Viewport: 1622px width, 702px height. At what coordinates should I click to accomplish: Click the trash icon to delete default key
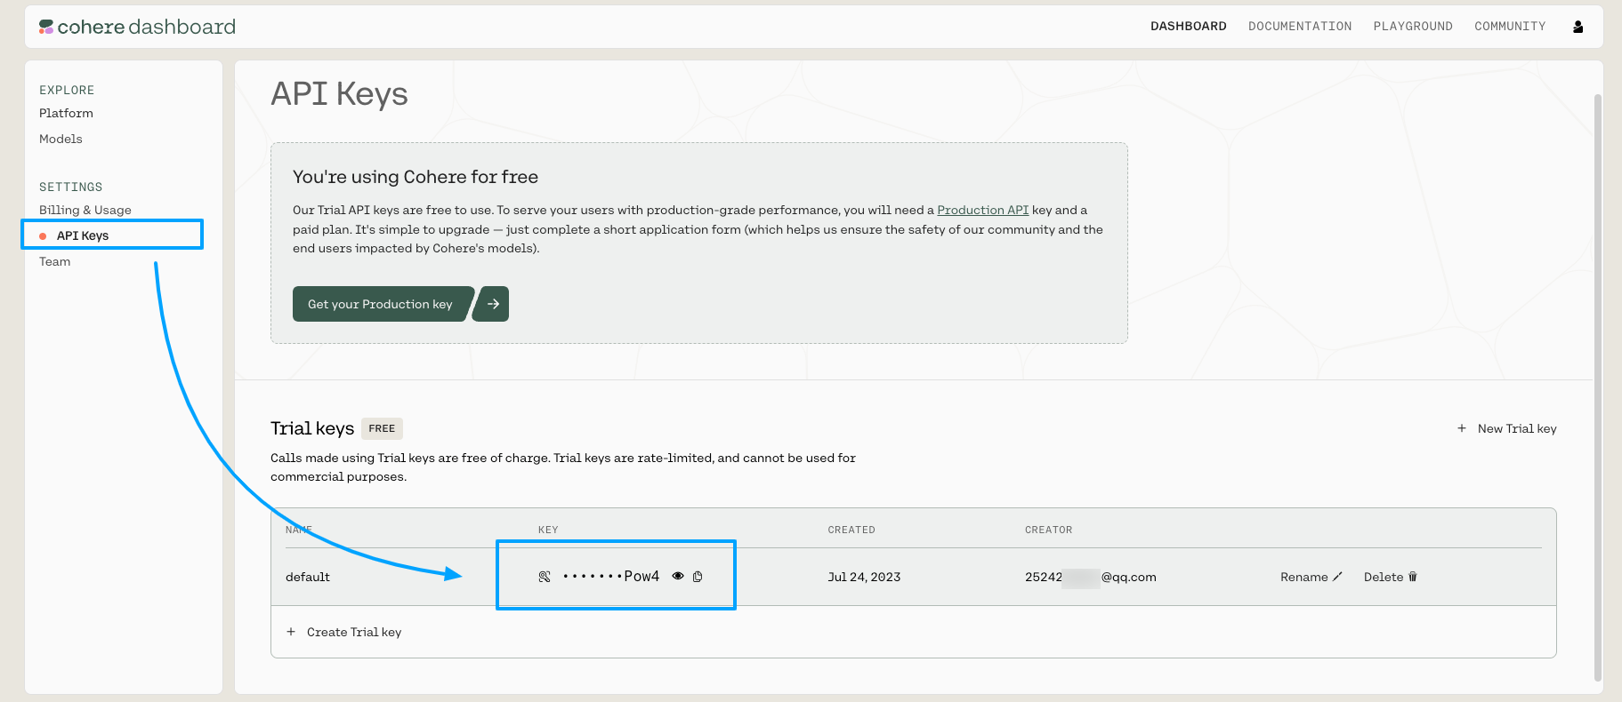point(1413,577)
